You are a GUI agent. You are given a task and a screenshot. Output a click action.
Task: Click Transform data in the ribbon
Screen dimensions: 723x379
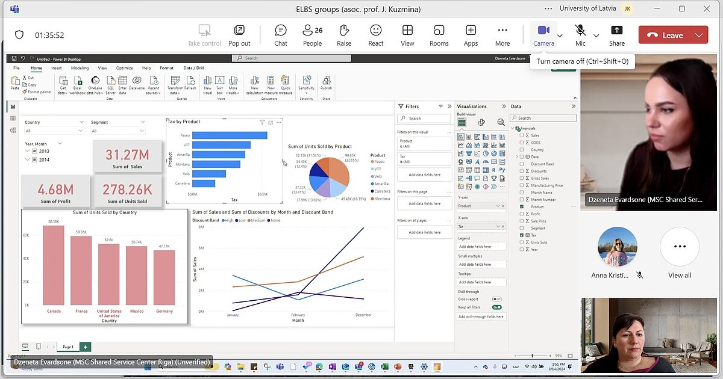(x=175, y=84)
